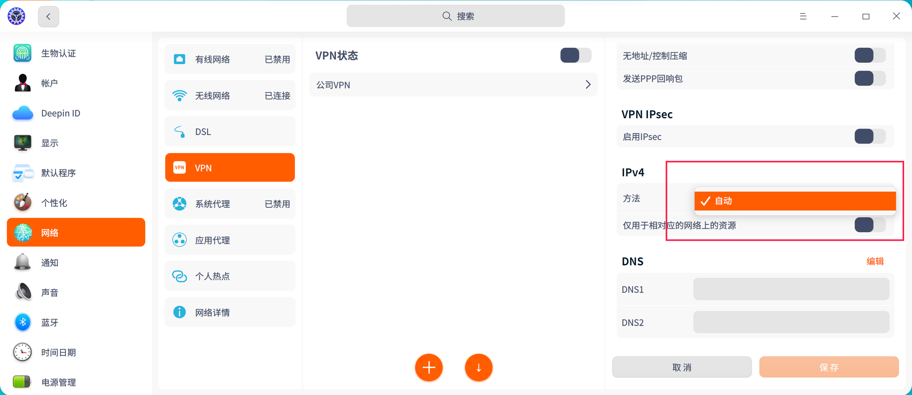Open 个性化 palette settings icon
Screen dimensions: 912x395
22,202
